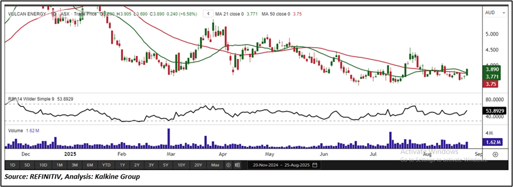Image resolution: width=513 pixels, height=187 pixels.
Task: Open the calendar icon for date range
Action: [315, 165]
